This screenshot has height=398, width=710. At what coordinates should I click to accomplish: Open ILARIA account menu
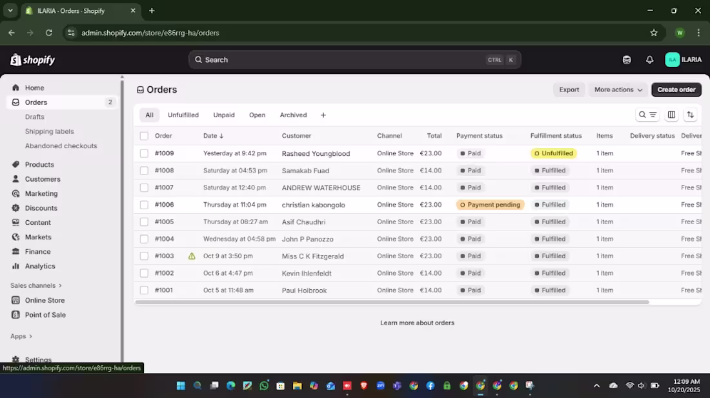(x=683, y=60)
